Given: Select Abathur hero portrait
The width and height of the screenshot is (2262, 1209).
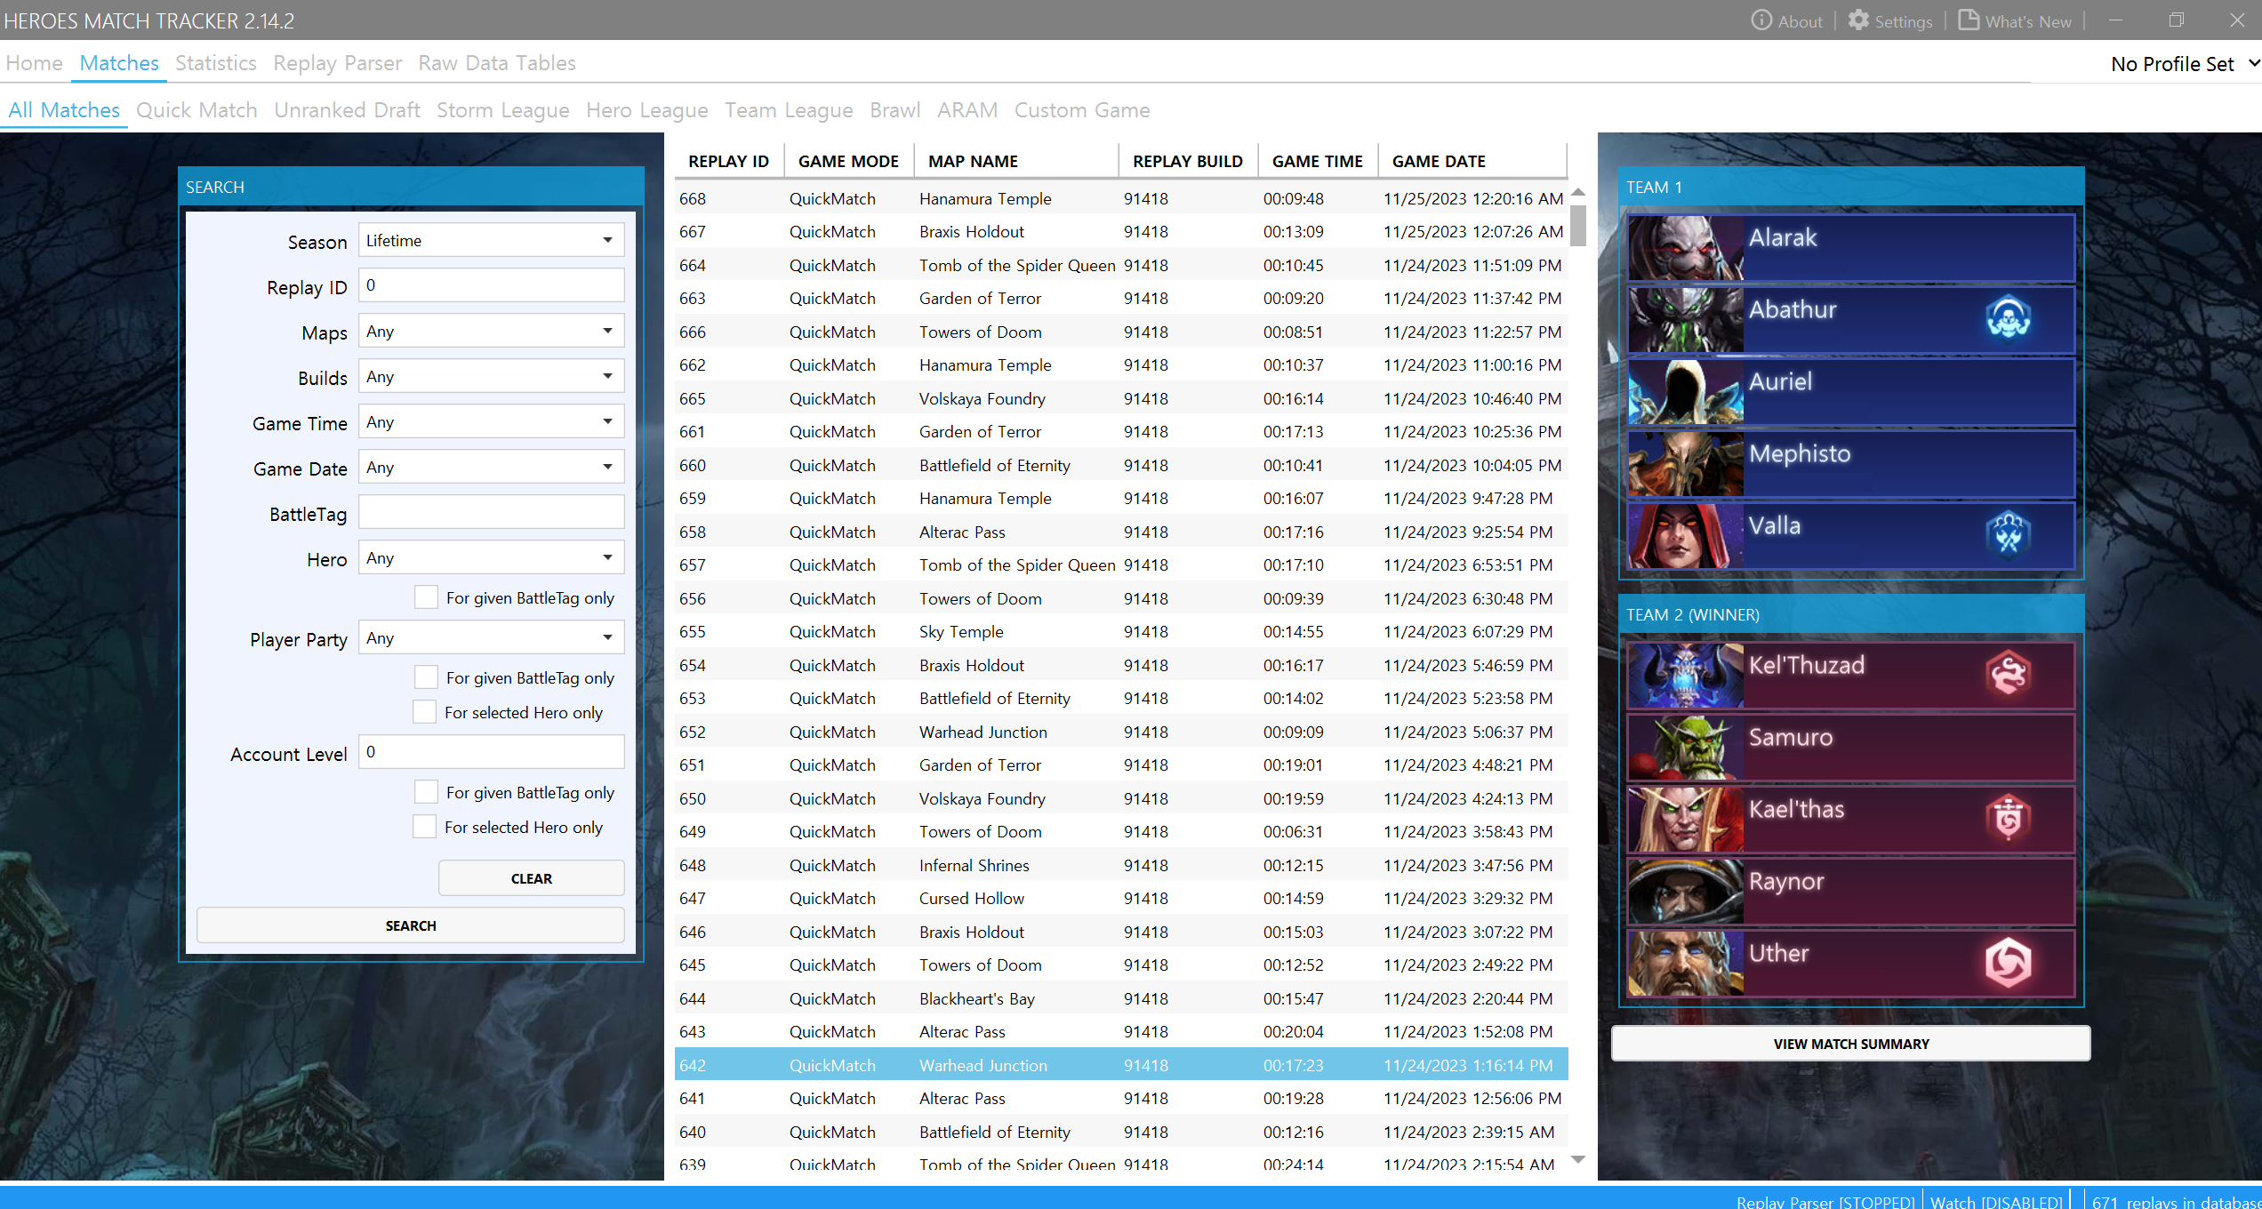Looking at the screenshot, I should click(x=1686, y=320).
